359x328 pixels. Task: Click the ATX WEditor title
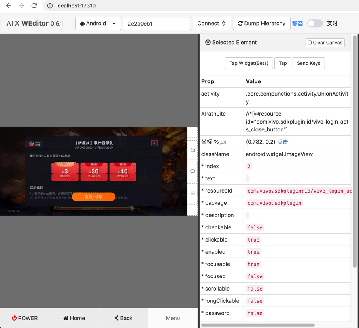click(34, 23)
